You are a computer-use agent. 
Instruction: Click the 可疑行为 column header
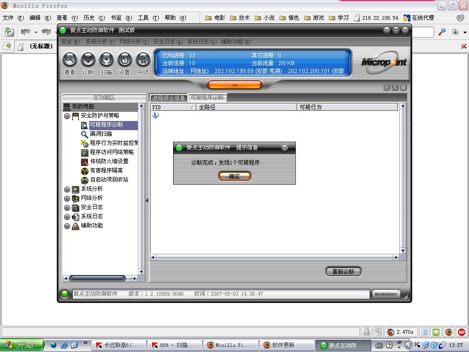pos(347,107)
